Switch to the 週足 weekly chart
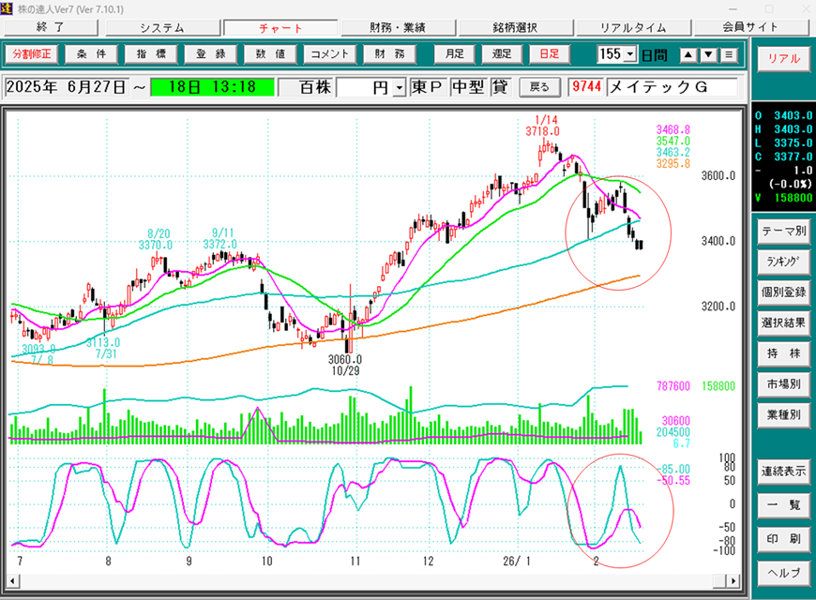 502,54
